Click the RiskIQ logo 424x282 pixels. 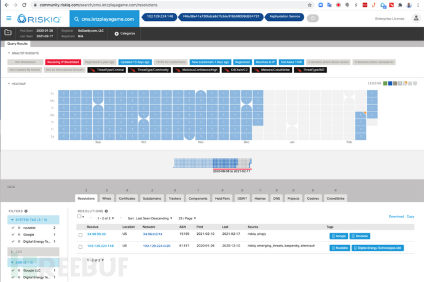coord(39,18)
